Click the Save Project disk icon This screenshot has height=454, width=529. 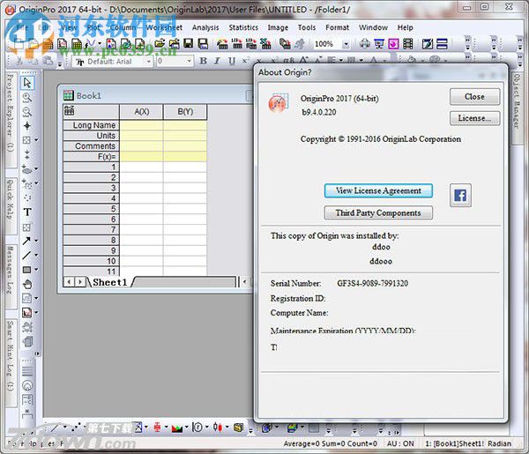(189, 43)
